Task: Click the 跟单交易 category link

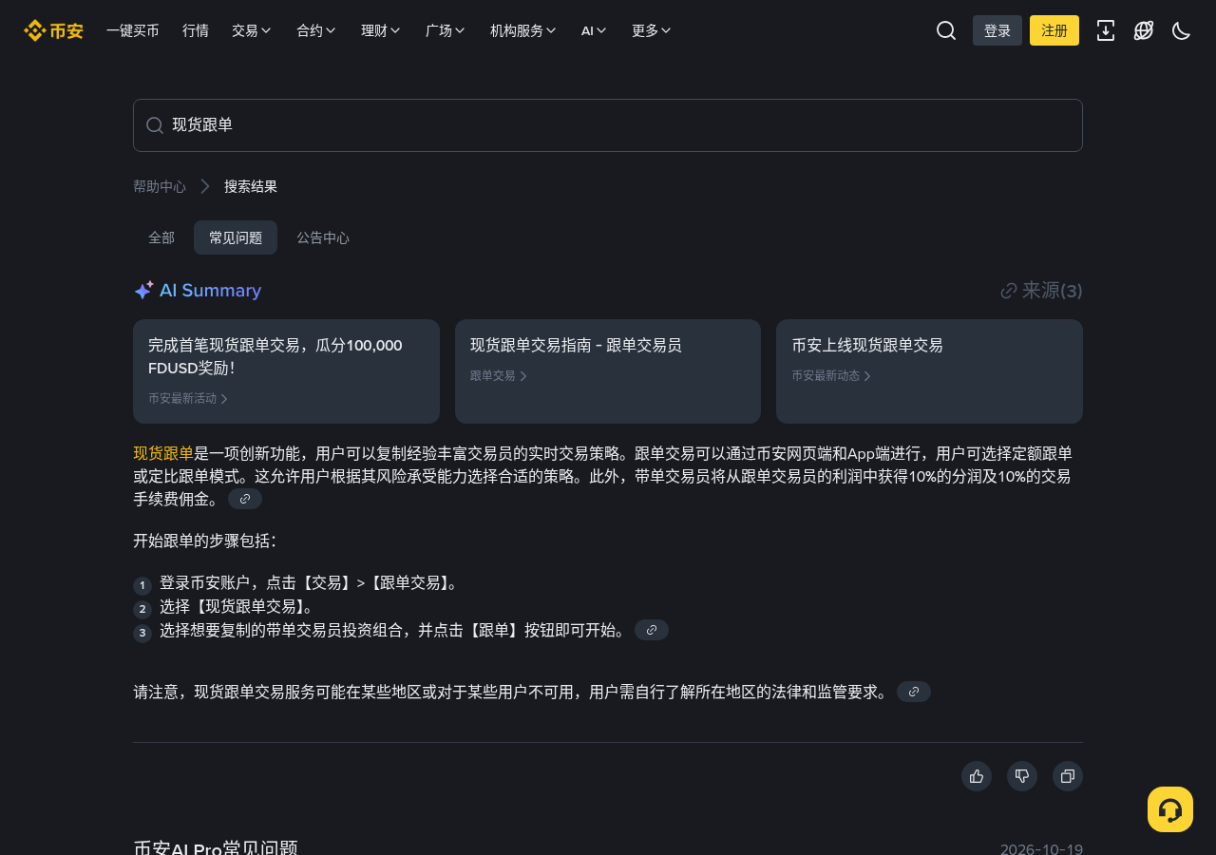Action: 499,376
